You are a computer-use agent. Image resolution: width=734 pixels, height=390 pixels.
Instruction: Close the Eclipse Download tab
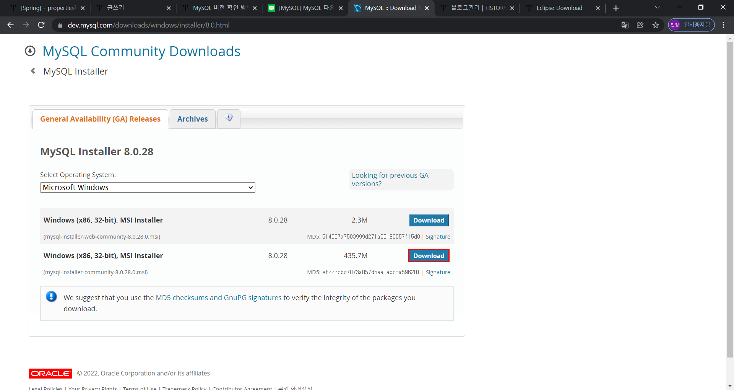click(598, 8)
